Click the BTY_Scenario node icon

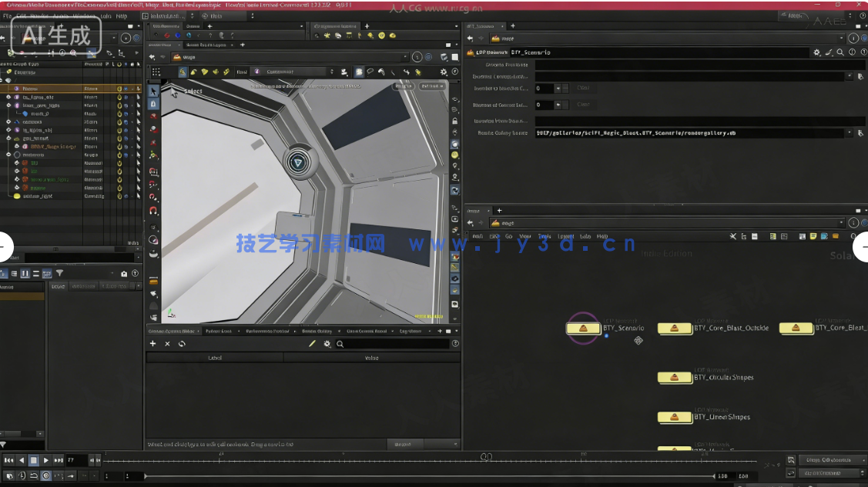pyautogui.click(x=583, y=329)
